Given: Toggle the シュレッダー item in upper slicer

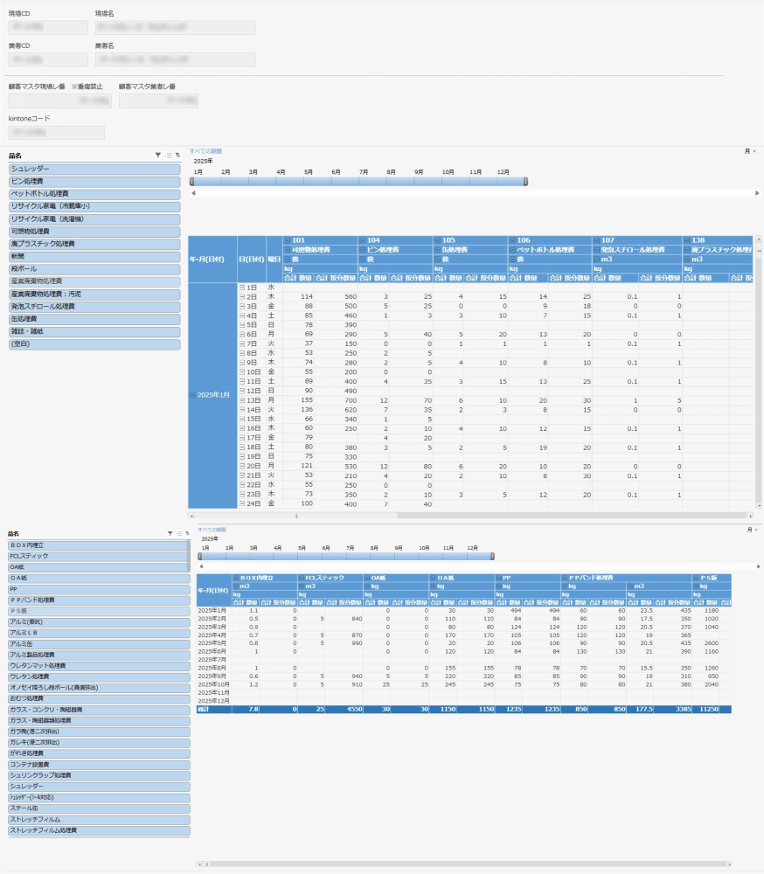Looking at the screenshot, I should pos(94,168).
